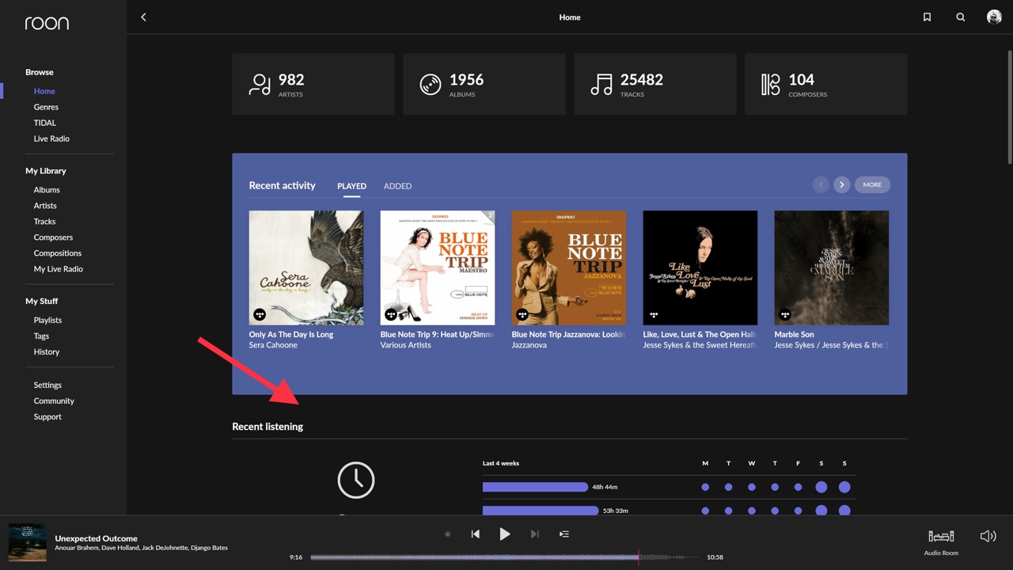
Task: Switch to the Added tab
Action: tap(397, 186)
